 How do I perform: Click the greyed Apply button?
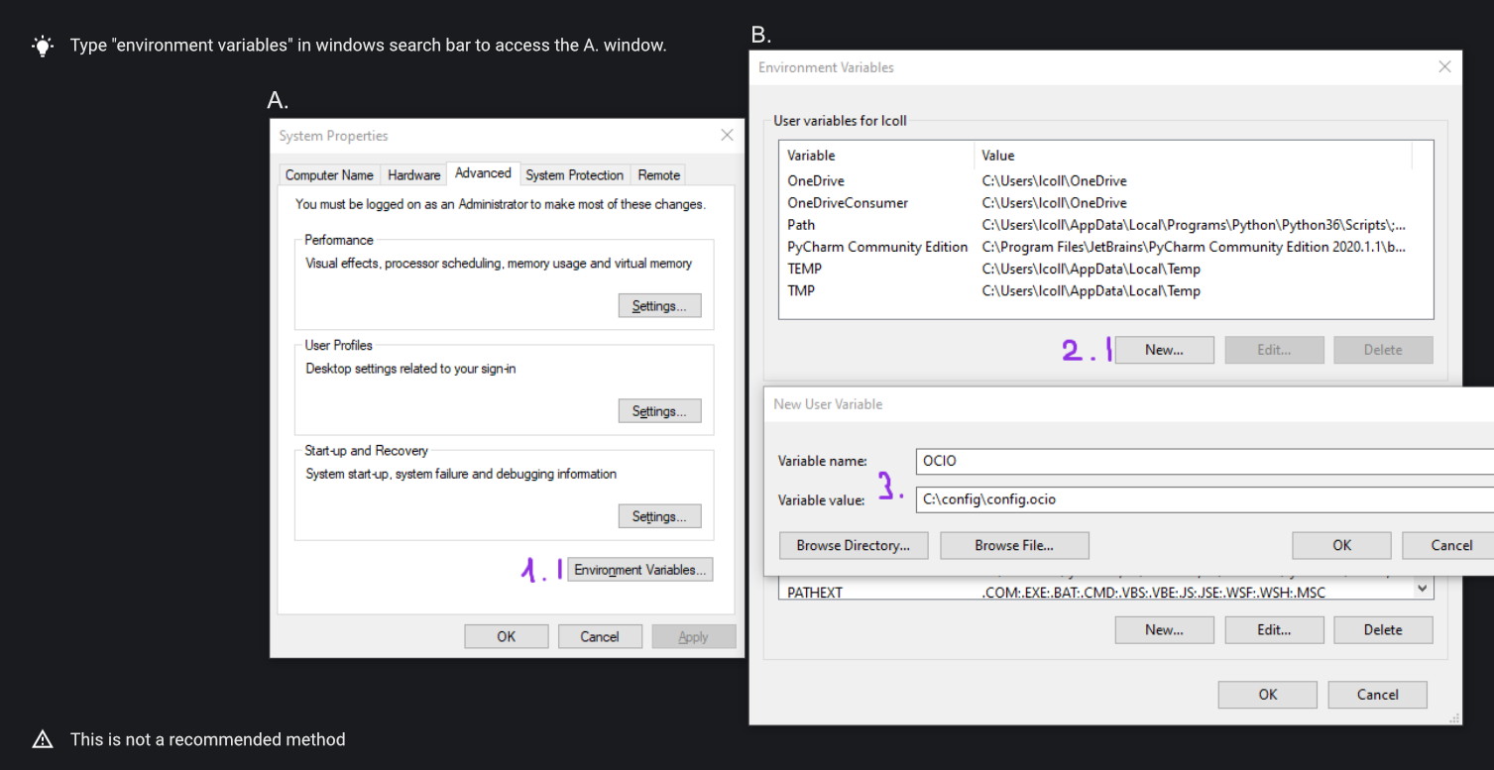point(693,636)
